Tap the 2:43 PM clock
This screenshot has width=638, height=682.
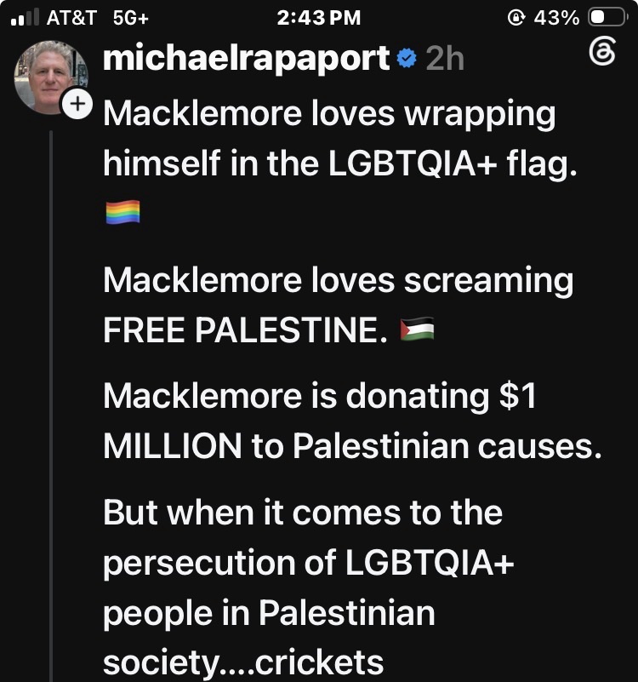coord(318,18)
